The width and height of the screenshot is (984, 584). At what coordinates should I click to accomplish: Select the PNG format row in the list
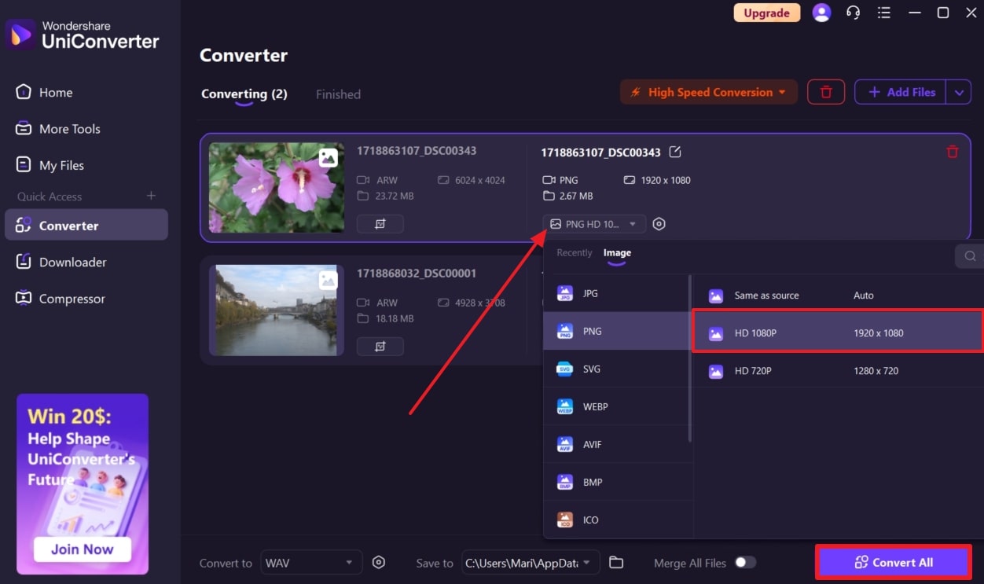tap(616, 331)
